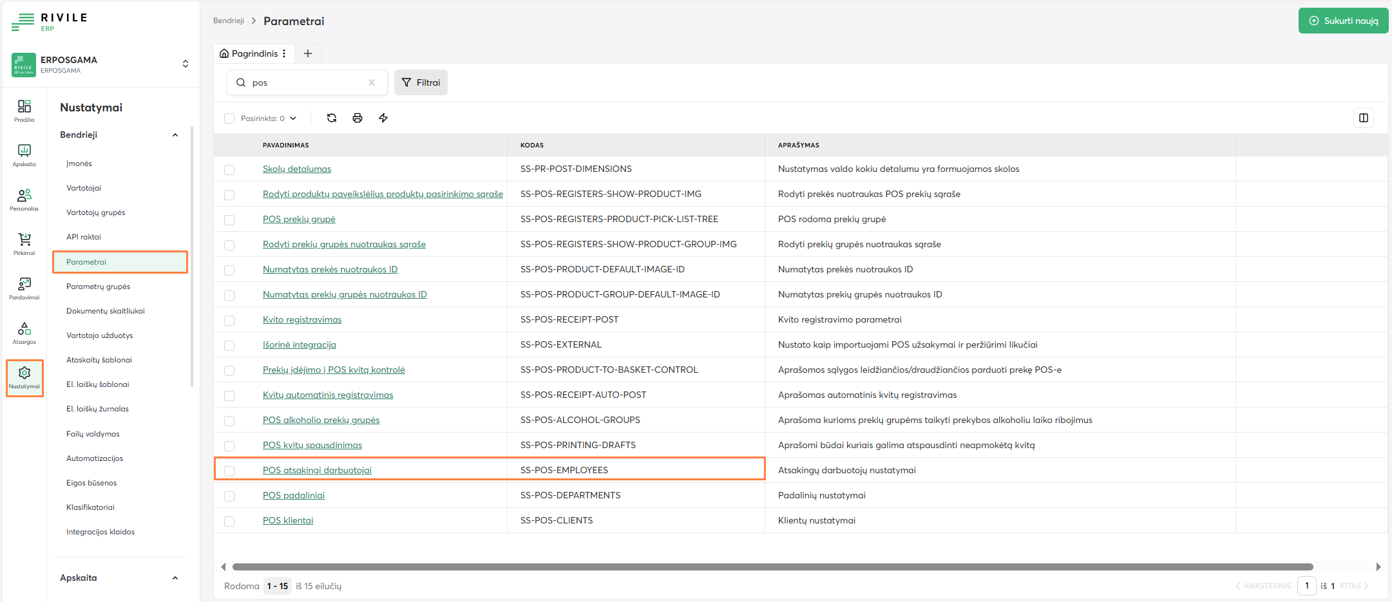This screenshot has width=1392, height=602.
Task: Open the column layout settings icon
Action: pos(1363,118)
